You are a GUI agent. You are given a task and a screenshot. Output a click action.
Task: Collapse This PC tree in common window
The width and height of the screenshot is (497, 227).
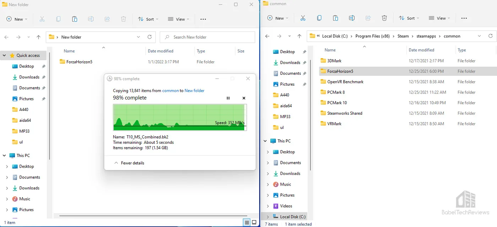pos(266,141)
